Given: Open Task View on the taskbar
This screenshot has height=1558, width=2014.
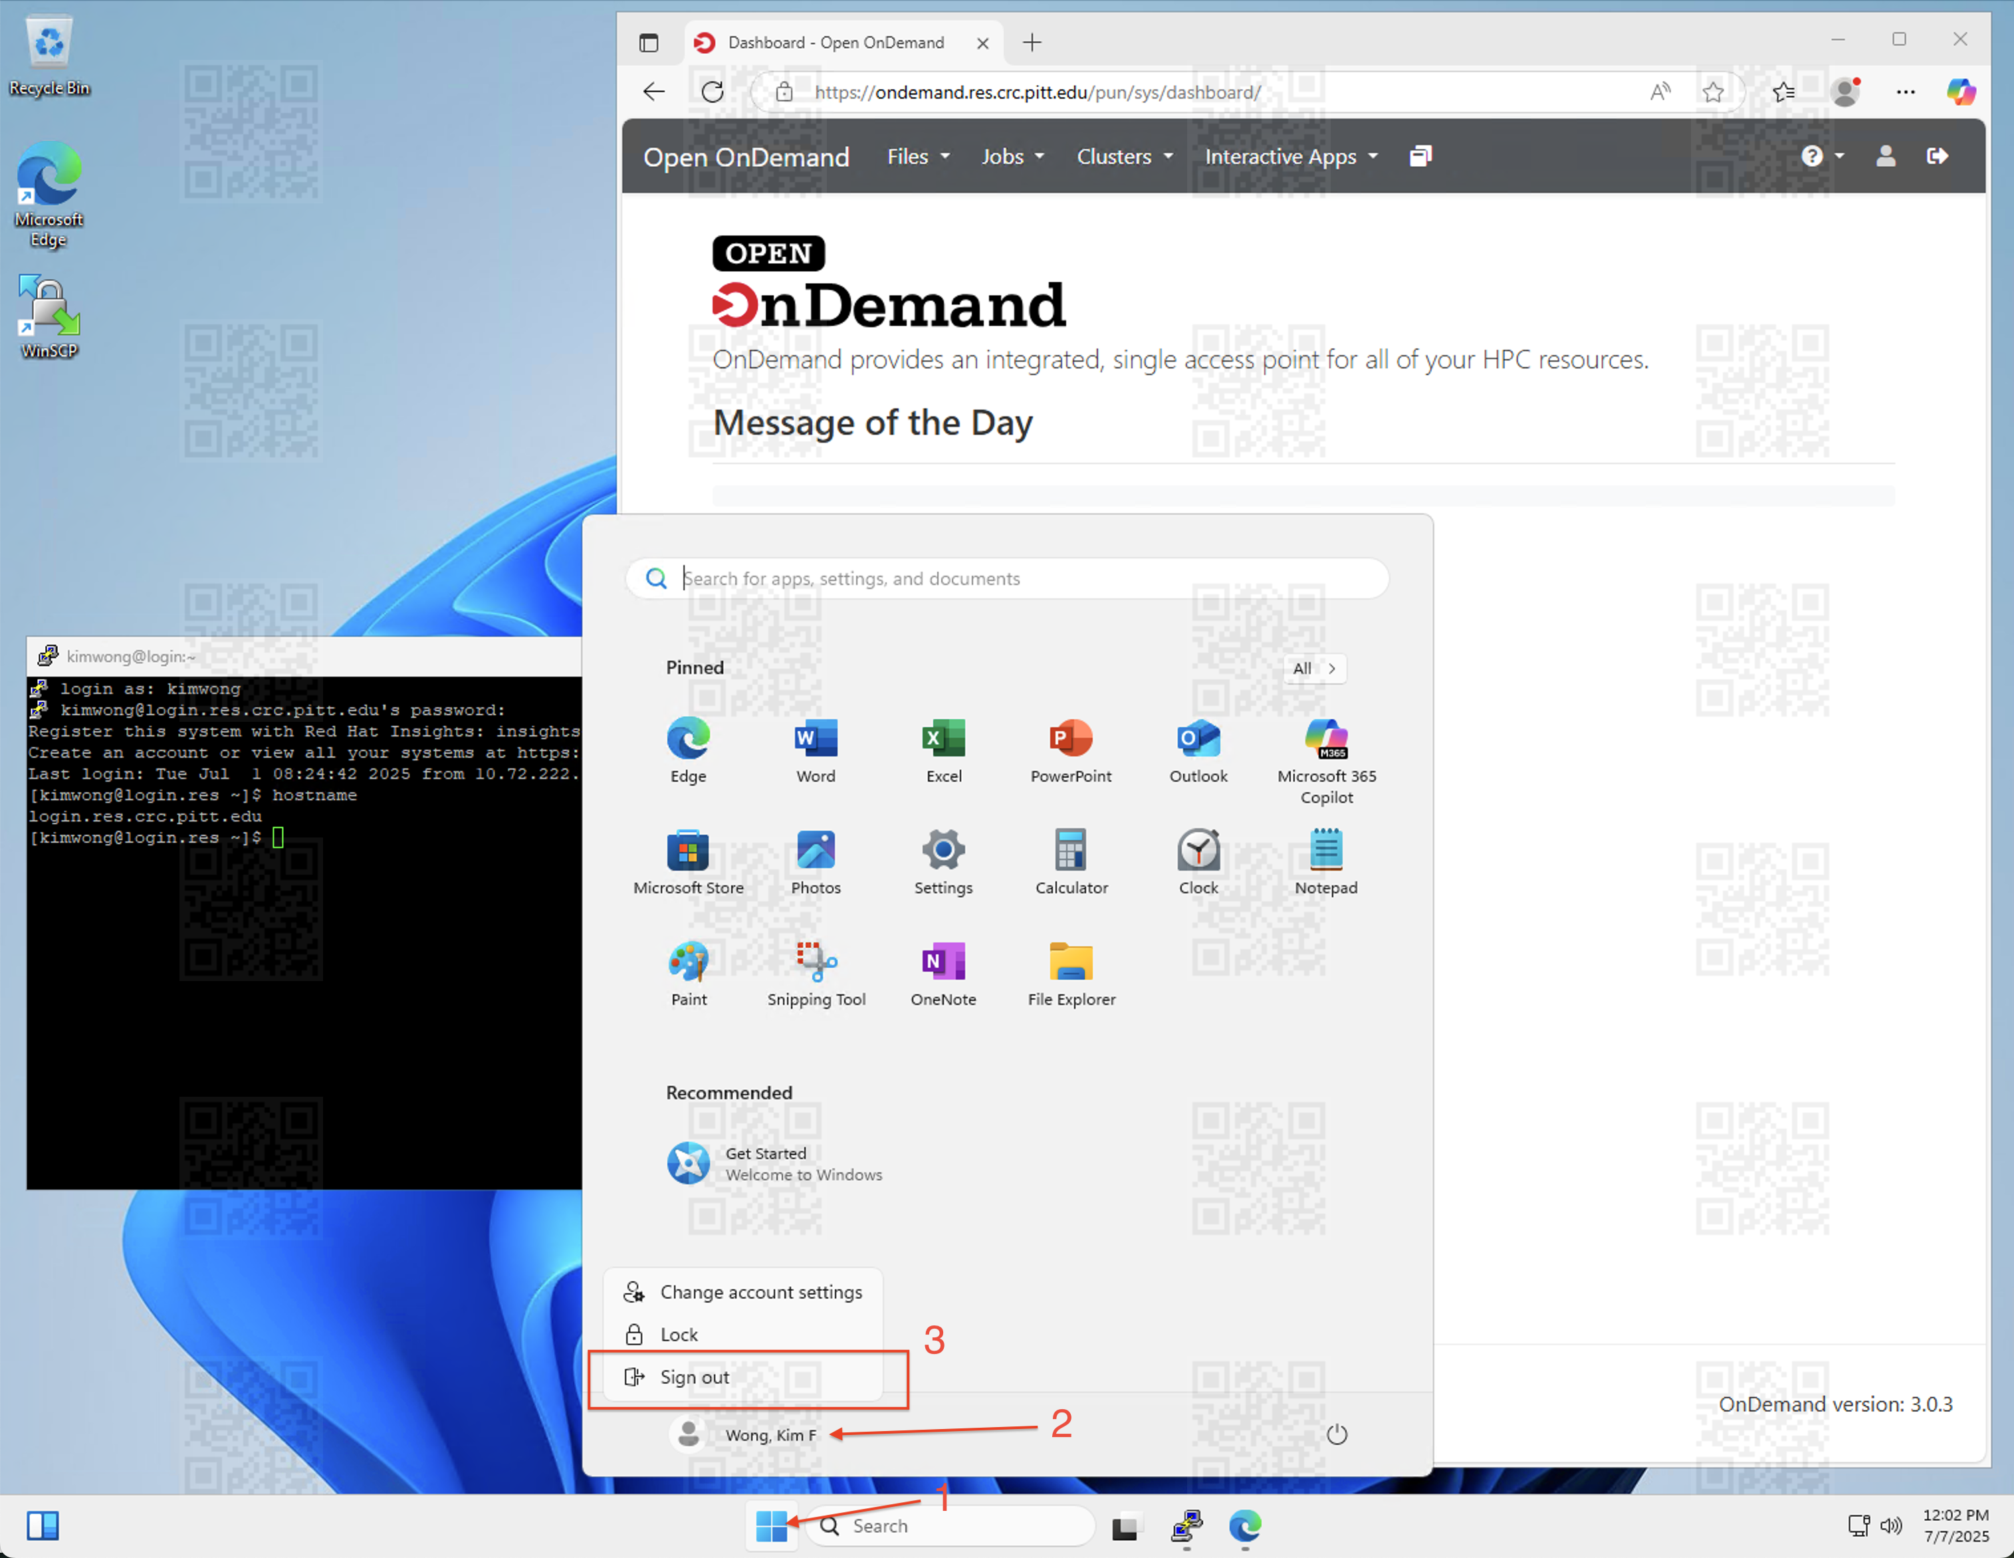Looking at the screenshot, I should click(1125, 1527).
